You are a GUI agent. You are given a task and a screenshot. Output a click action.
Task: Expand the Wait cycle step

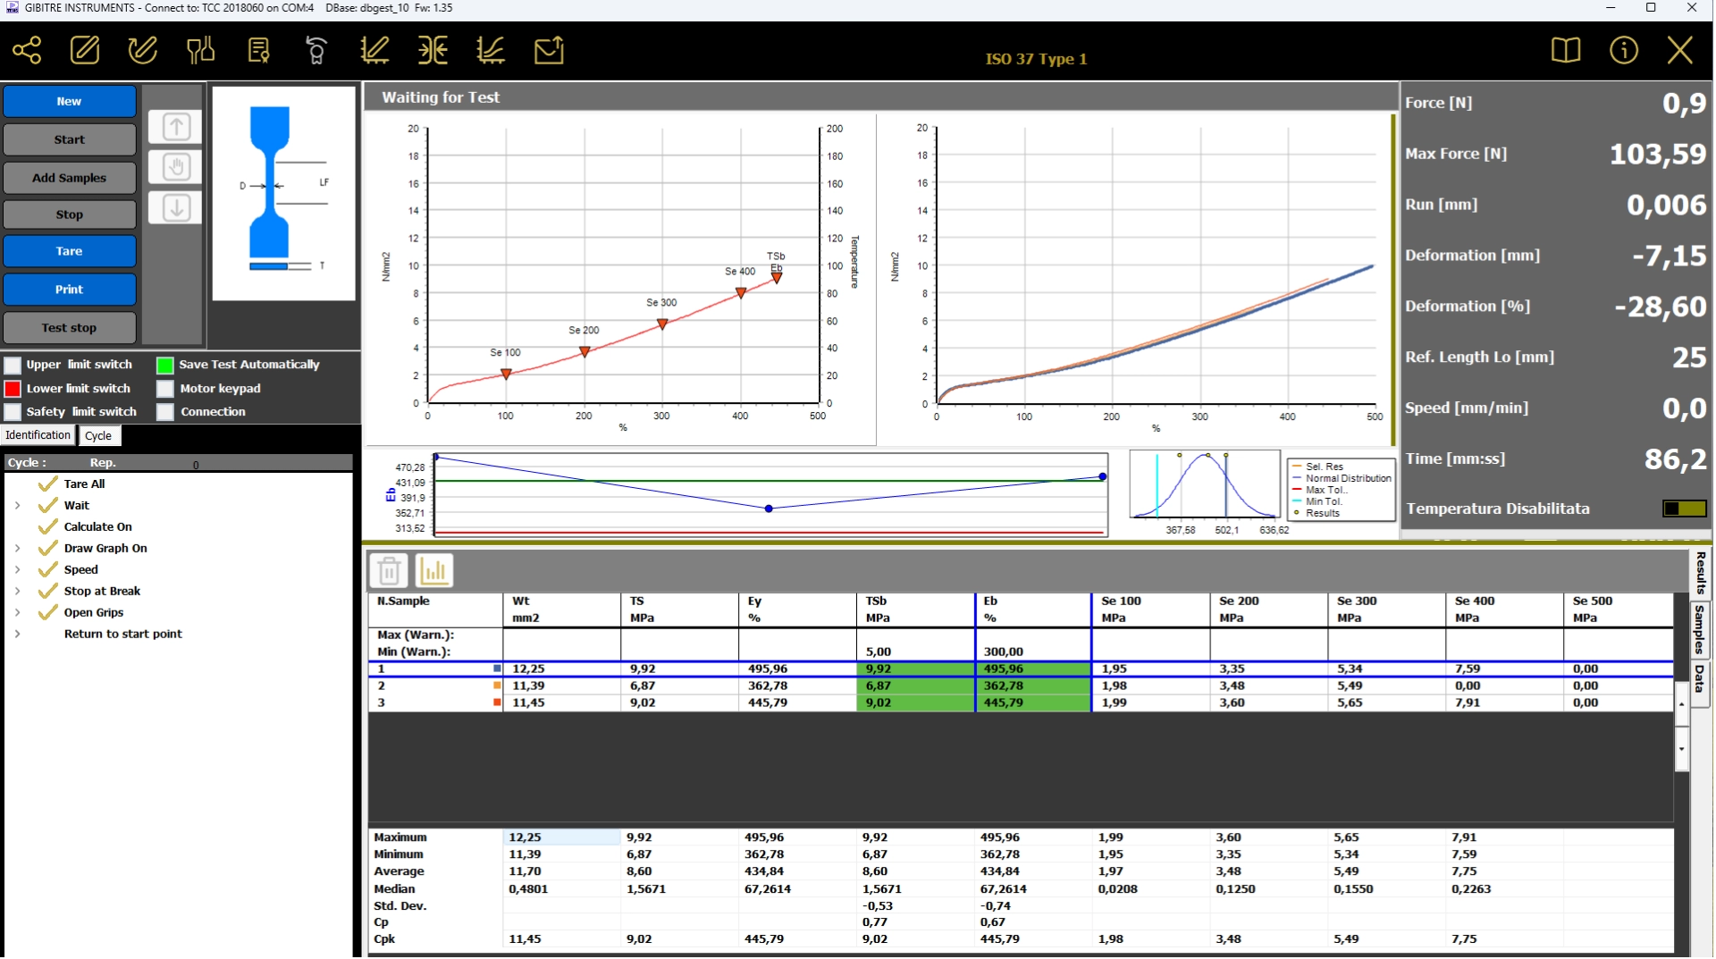pyautogui.click(x=17, y=506)
